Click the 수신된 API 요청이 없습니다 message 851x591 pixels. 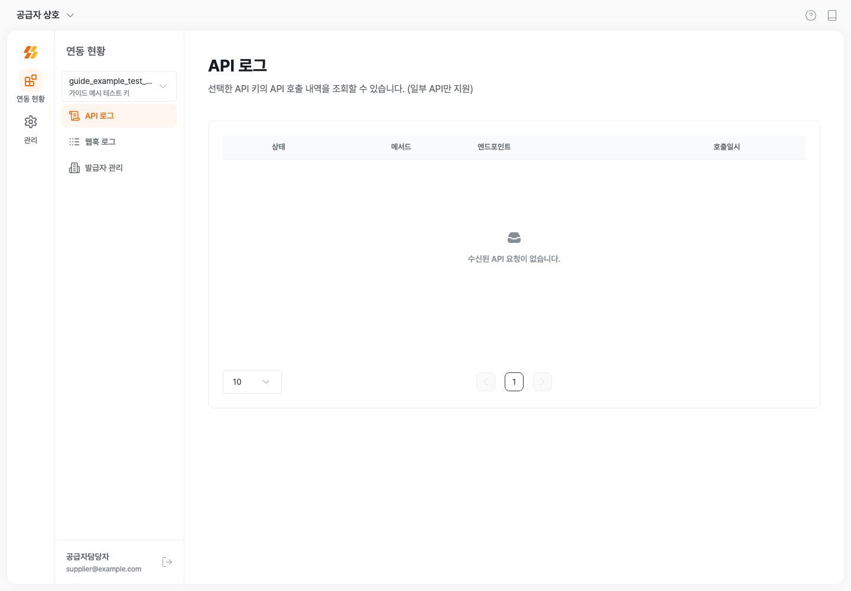pyautogui.click(x=514, y=259)
